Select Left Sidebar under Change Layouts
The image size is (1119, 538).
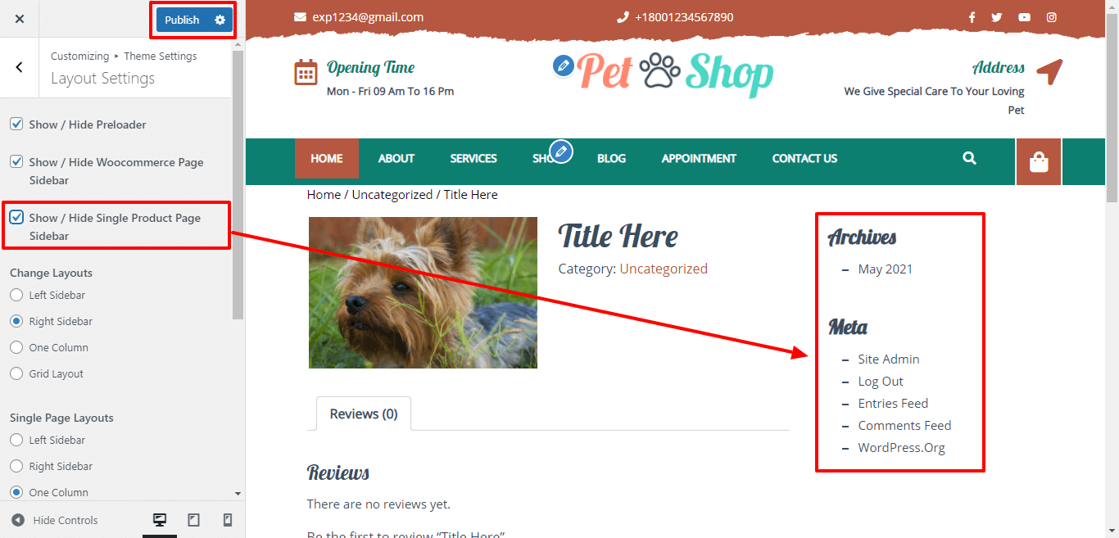pos(16,295)
